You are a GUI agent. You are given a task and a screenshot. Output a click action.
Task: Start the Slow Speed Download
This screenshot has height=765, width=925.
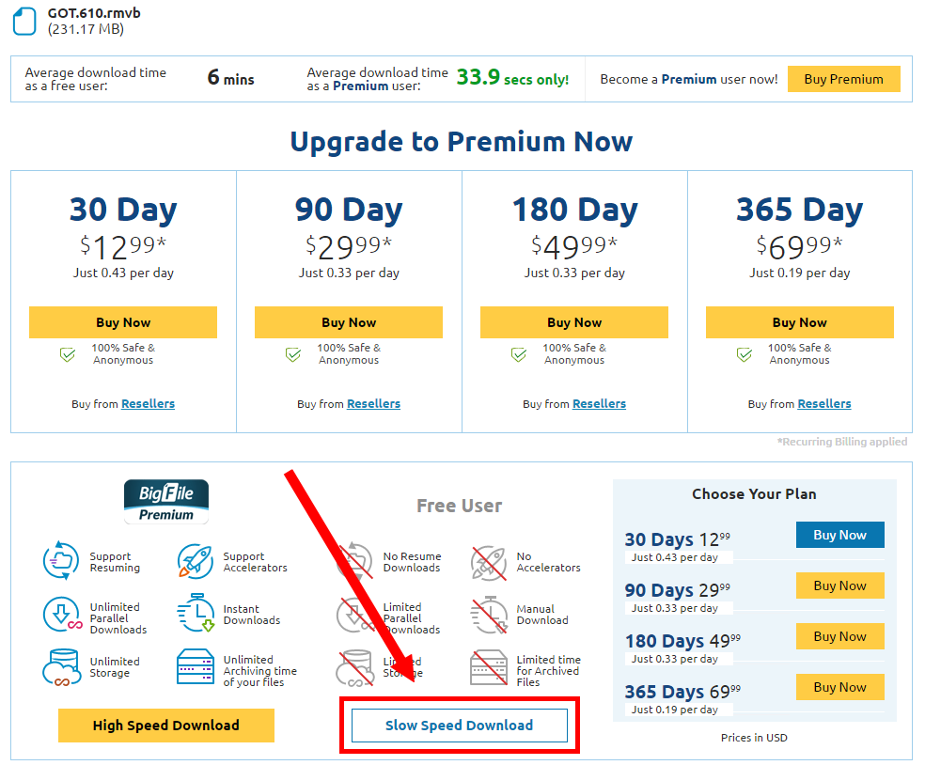coord(460,725)
